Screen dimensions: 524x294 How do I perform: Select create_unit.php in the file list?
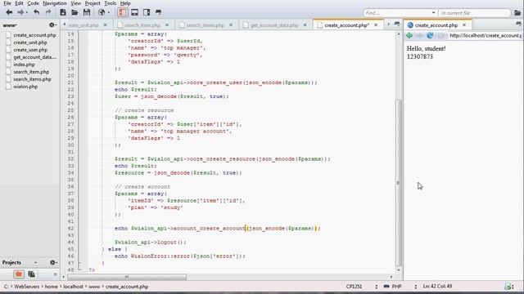coord(30,42)
